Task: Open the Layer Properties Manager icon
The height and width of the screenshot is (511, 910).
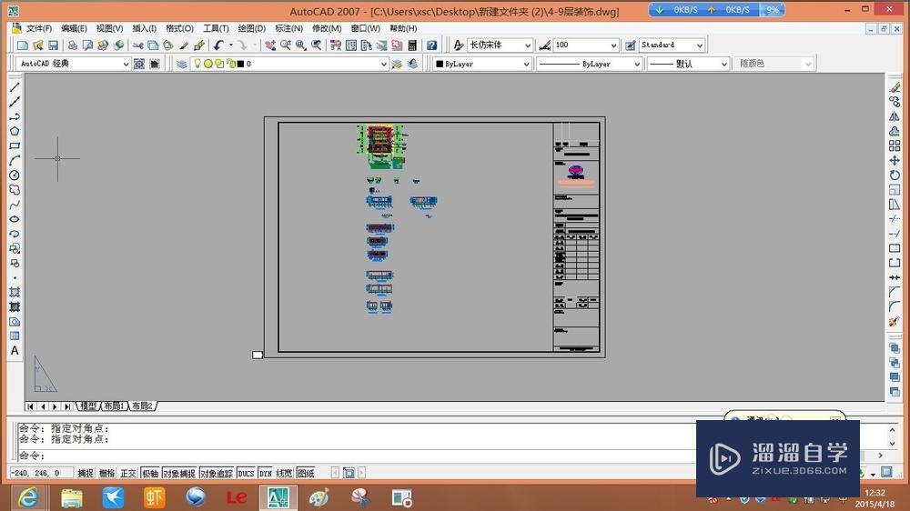Action: coord(182,64)
